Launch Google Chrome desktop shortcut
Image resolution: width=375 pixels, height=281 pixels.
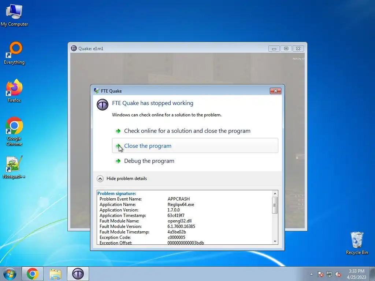click(14, 131)
